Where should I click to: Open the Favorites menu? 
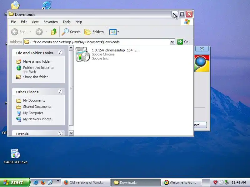(51, 22)
